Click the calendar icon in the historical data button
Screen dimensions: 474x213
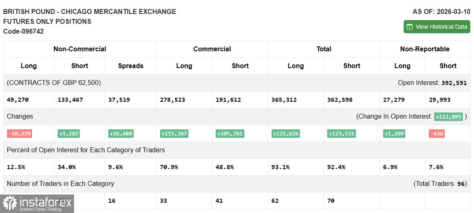[x=409, y=27]
